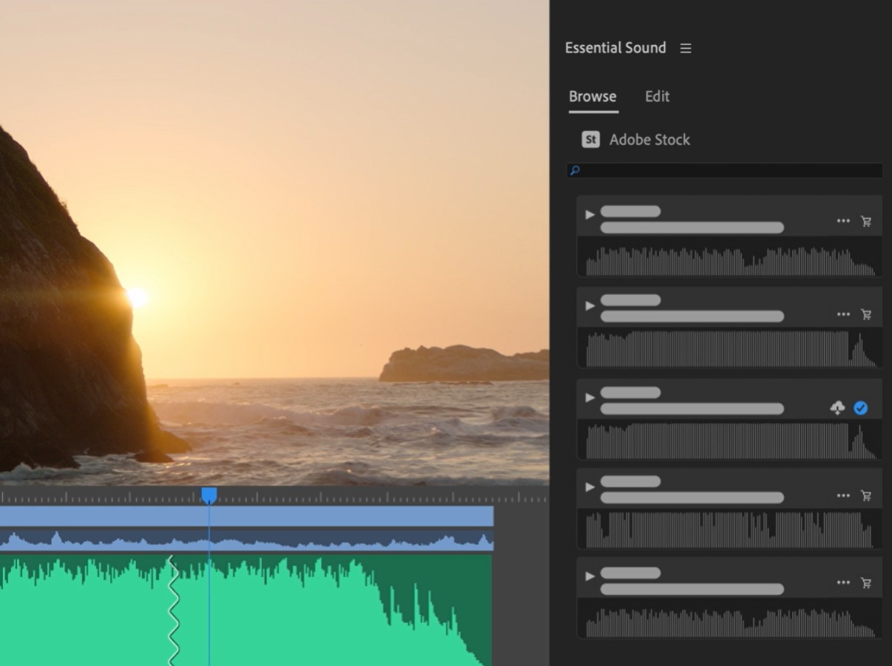Switch to the Browse tab
Image resolution: width=892 pixels, height=666 pixels.
pyautogui.click(x=593, y=97)
